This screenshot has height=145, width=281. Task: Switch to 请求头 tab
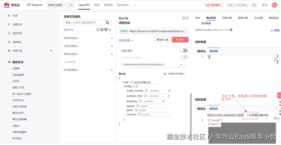[201, 51]
